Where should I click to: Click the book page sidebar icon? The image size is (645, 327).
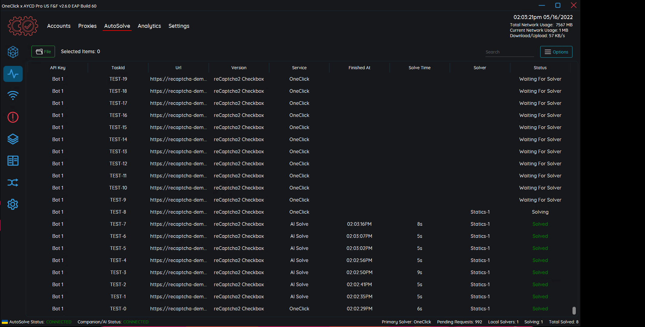13,161
